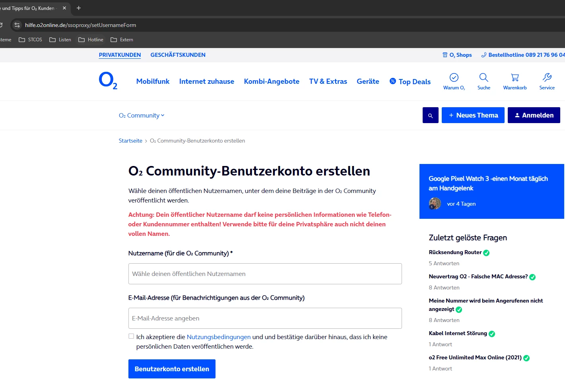This screenshot has height=380, width=565.
Task: Call the Bestellhotline link
Action: pos(523,55)
